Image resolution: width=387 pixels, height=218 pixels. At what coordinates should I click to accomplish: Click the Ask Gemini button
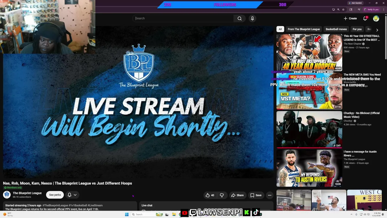tap(355, 3)
